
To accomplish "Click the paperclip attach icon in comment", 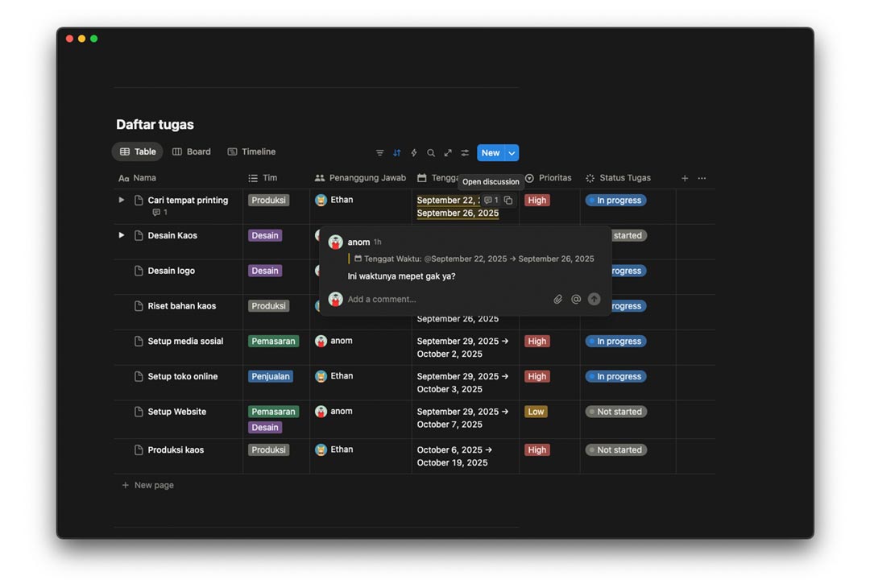I will 557,300.
